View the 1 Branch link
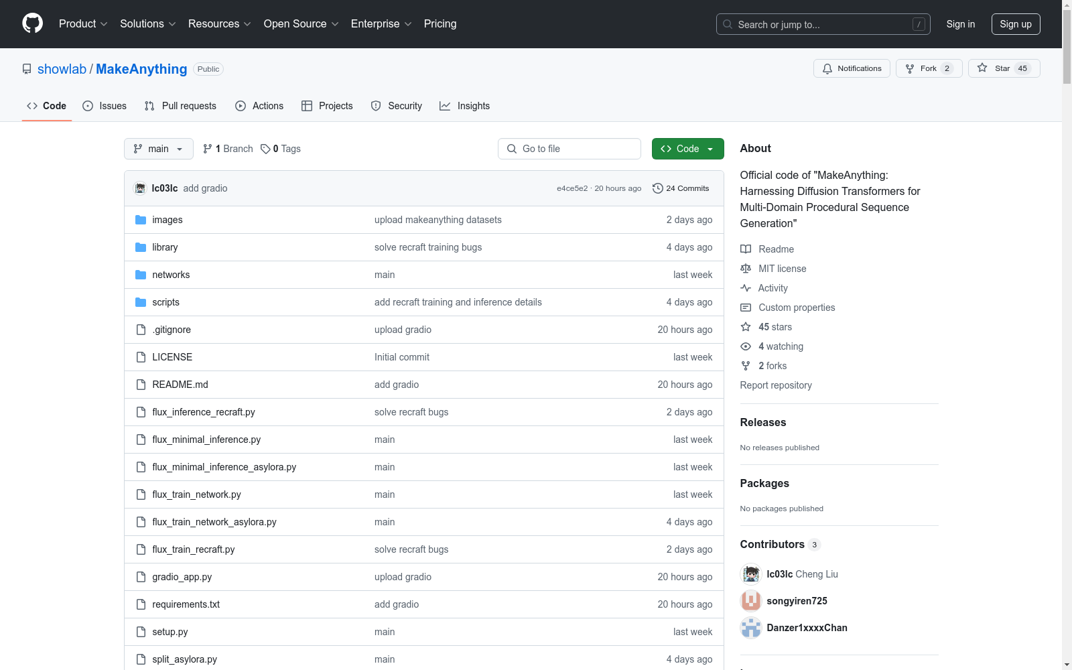 click(228, 149)
